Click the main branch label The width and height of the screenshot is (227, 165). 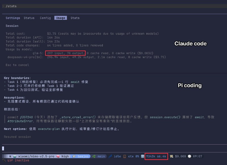point(101,156)
